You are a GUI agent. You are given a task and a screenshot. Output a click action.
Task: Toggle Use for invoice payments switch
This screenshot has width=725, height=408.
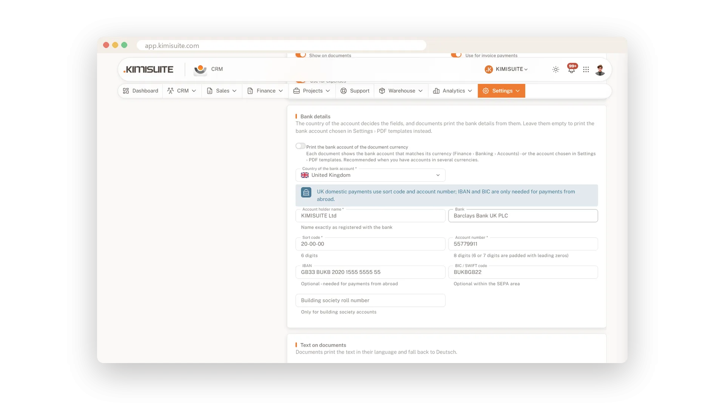click(x=456, y=55)
